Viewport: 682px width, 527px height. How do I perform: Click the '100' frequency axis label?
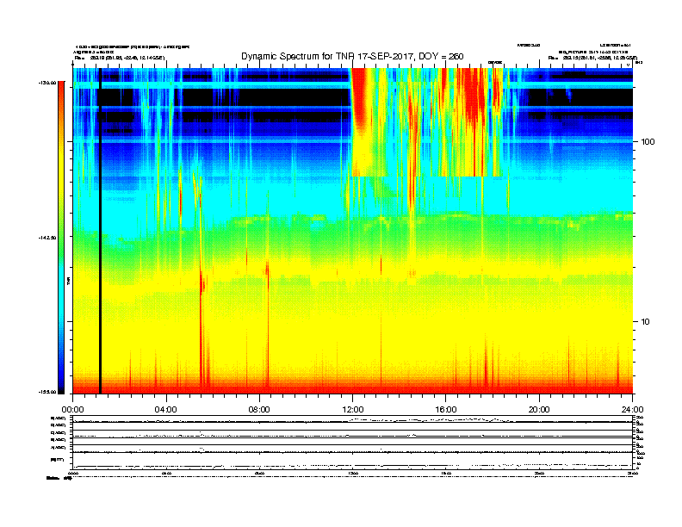pyautogui.click(x=648, y=142)
